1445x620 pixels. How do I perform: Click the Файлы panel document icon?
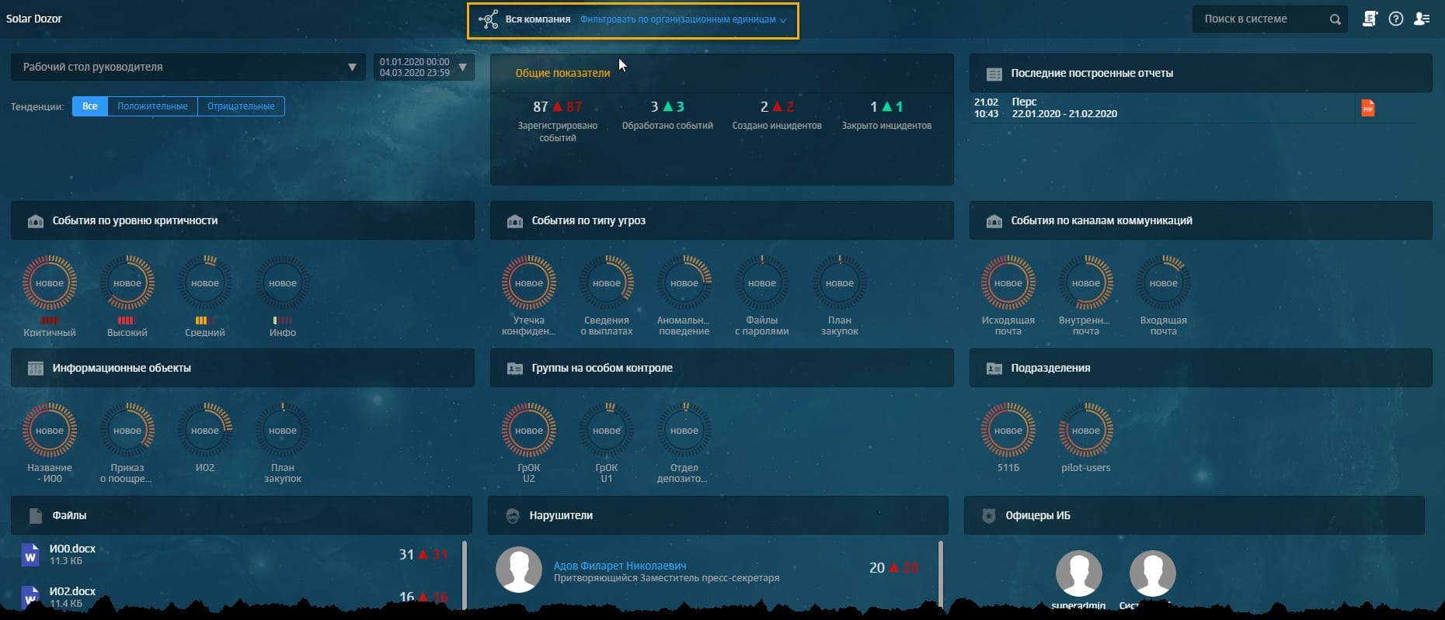(x=35, y=516)
